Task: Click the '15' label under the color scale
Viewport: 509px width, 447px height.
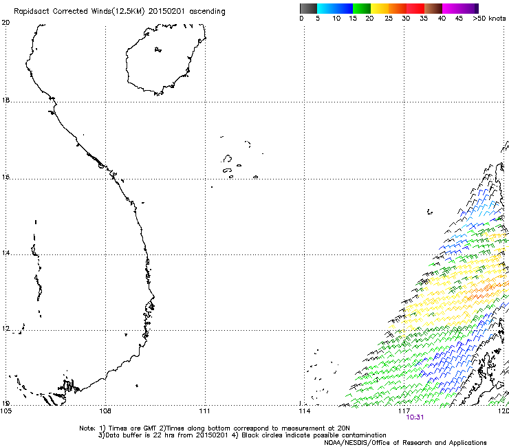Action: click(353, 19)
